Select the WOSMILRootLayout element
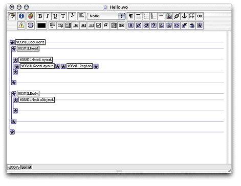This screenshot has width=241, height=186. tap(37, 66)
